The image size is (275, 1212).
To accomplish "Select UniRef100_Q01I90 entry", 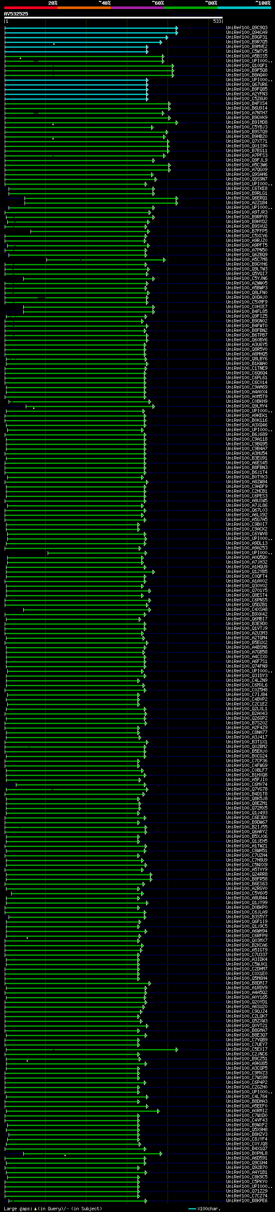I will [x=247, y=146].
